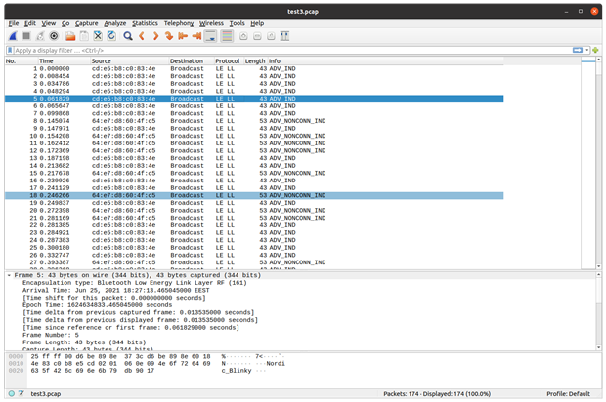Click the find packet magnifier icon
The height and width of the screenshot is (402, 606).
click(127, 36)
